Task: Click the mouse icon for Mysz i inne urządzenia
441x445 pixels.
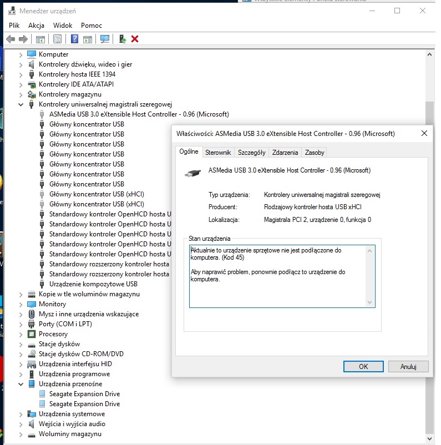Action: pos(32,314)
